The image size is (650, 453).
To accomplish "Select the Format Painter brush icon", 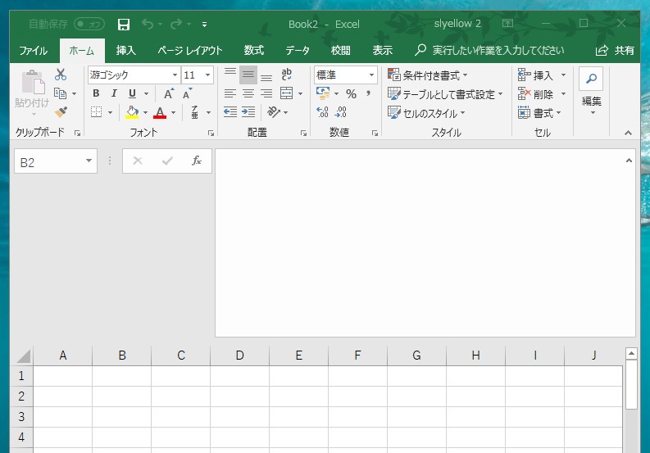I will click(x=61, y=111).
